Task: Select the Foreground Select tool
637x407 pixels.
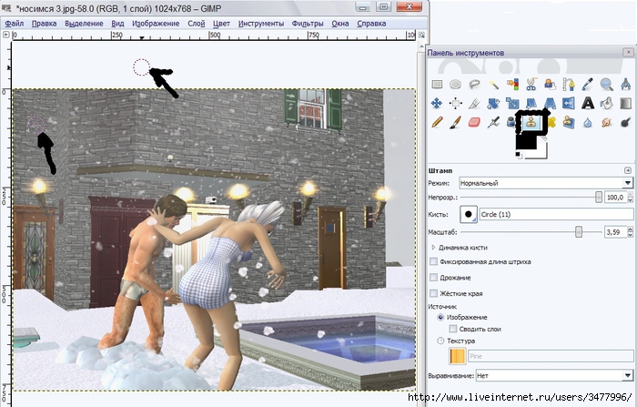Action: click(550, 85)
